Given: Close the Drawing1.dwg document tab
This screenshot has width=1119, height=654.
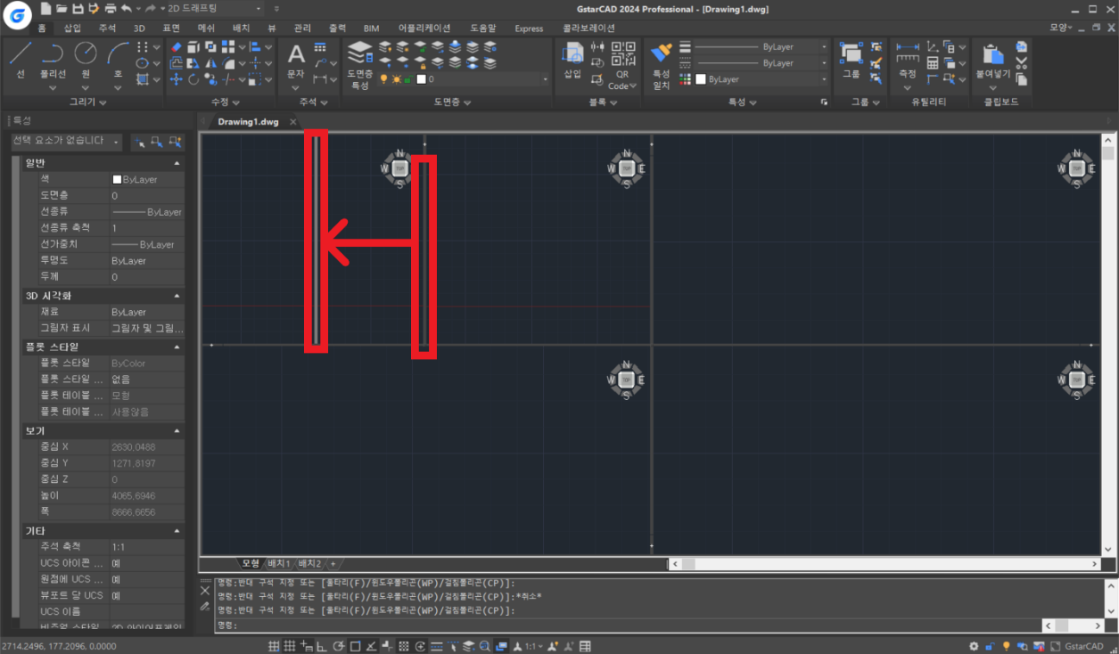Looking at the screenshot, I should tap(292, 122).
